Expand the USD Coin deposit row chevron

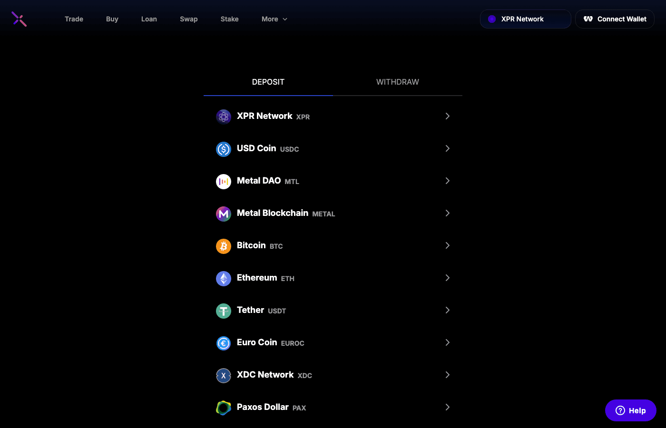point(447,148)
